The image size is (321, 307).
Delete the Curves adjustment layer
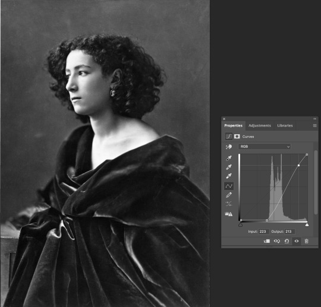click(306, 241)
